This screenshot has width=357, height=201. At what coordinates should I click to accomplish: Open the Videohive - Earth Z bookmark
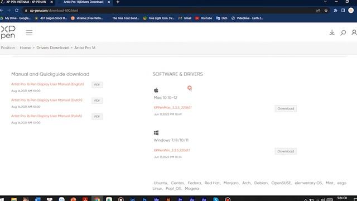[x=248, y=18]
